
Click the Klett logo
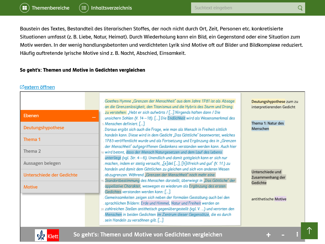pos(47,235)
